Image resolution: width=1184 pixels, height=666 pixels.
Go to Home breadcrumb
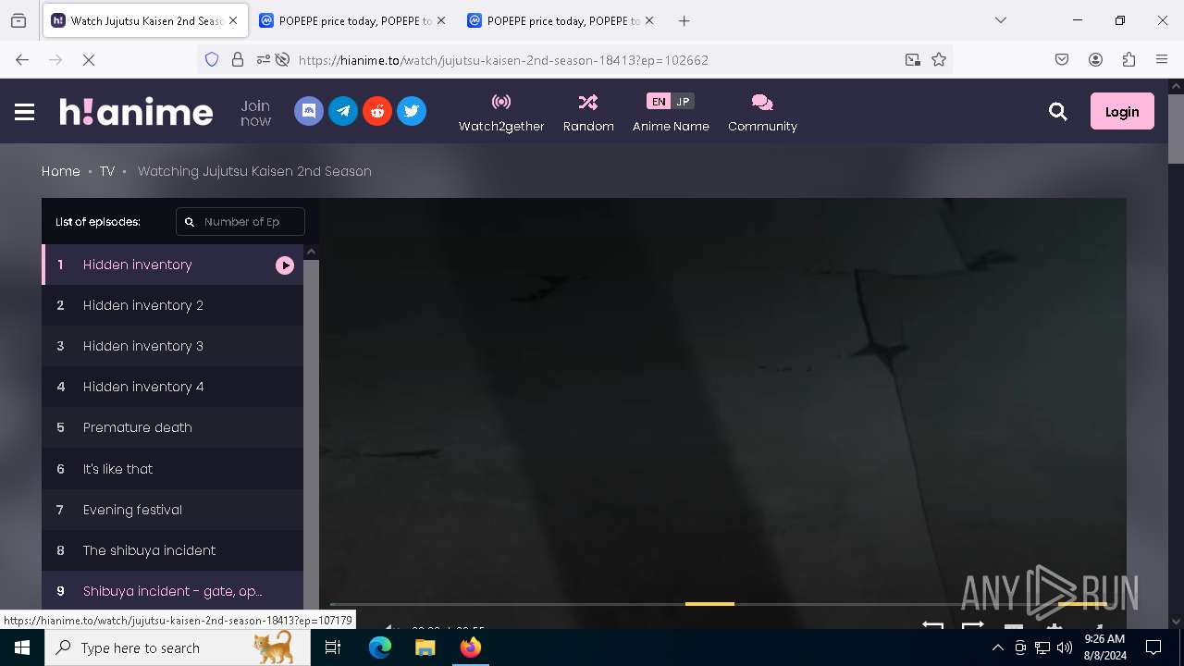pyautogui.click(x=61, y=171)
